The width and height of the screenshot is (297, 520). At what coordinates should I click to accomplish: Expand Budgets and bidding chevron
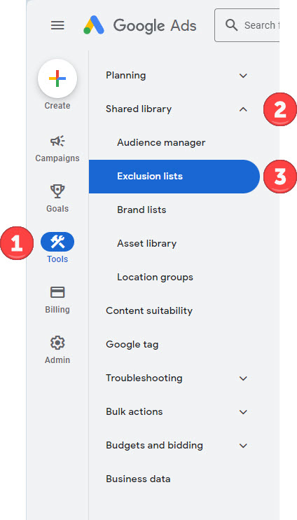243,446
